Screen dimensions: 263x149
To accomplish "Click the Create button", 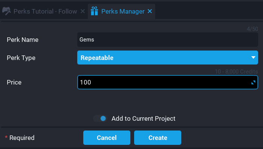I will pyautogui.click(x=157, y=138).
